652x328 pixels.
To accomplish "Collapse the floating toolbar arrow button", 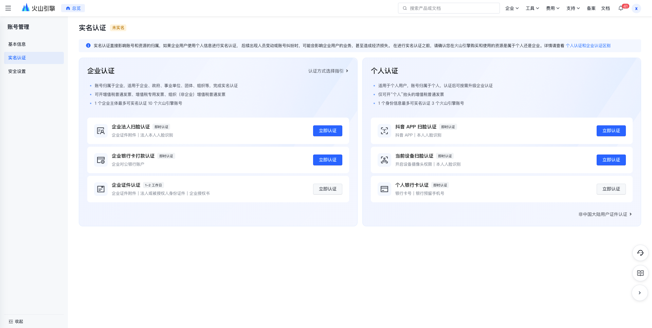I will (x=640, y=293).
